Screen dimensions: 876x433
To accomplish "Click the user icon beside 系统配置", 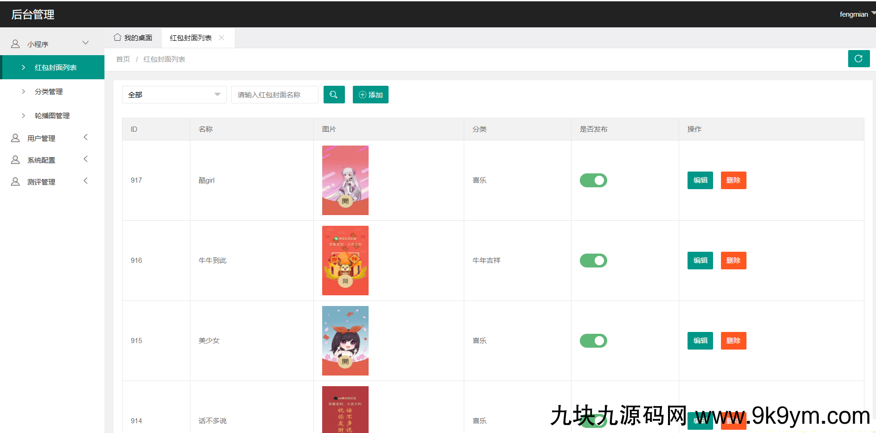I will [15, 160].
